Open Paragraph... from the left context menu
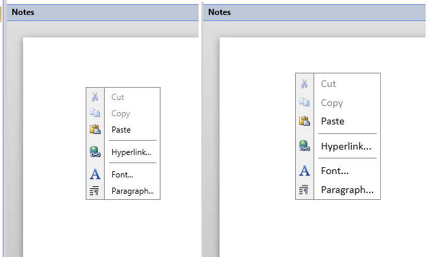Image resolution: width=442 pixels, height=257 pixels. [x=132, y=191]
